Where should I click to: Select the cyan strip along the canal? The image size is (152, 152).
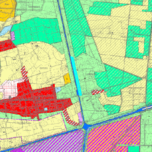pyautogui.click(x=76, y=76)
